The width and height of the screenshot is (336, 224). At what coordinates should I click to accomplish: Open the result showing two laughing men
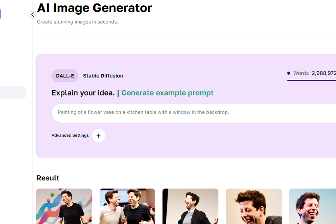pos(127,206)
